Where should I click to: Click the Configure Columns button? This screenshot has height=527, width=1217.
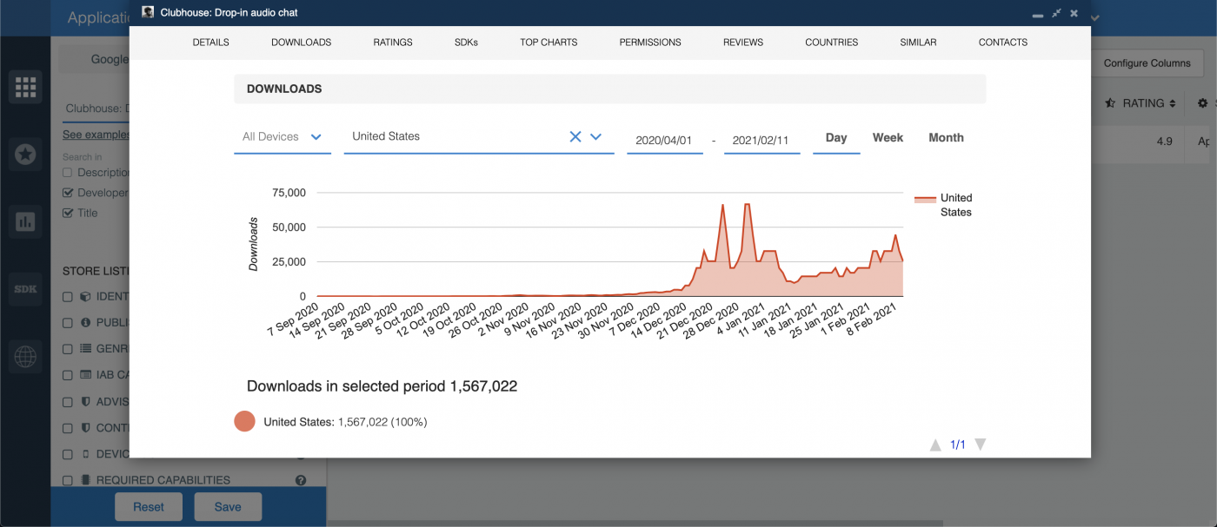point(1149,63)
